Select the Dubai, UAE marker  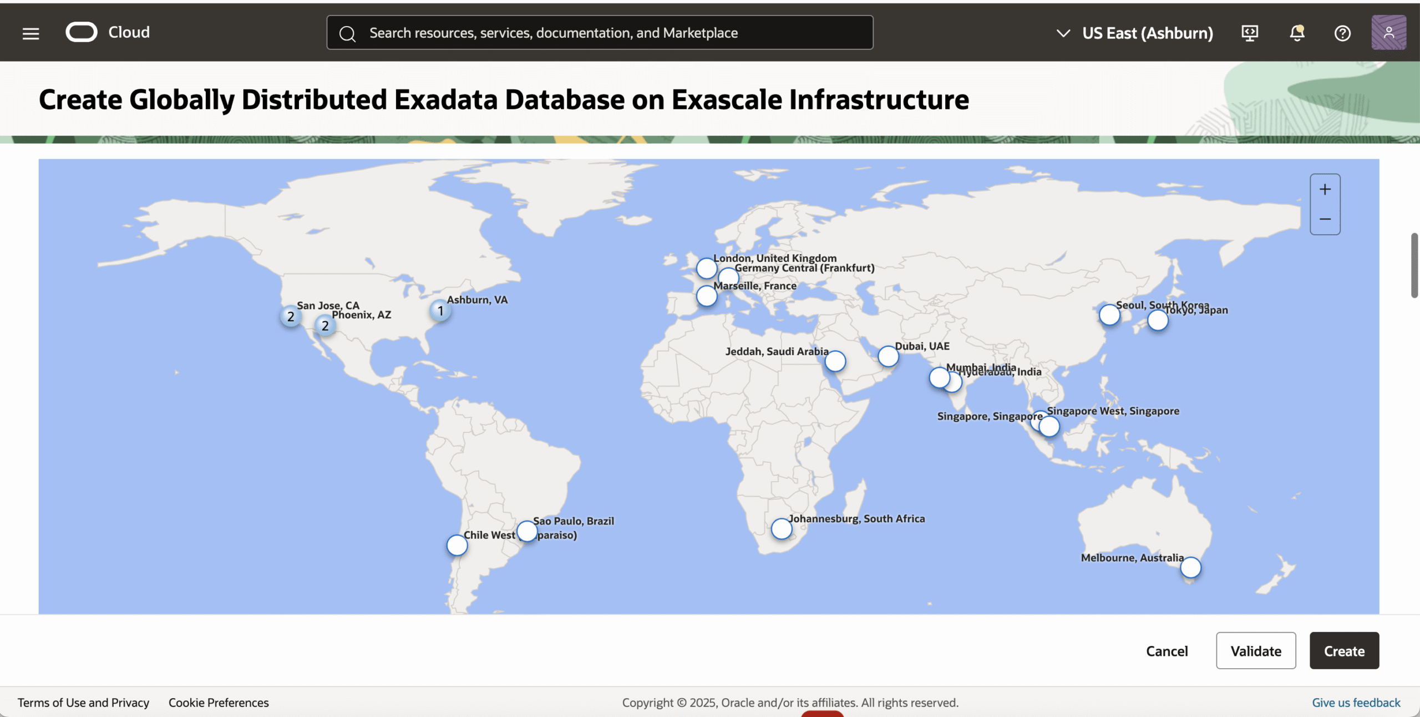tap(888, 356)
